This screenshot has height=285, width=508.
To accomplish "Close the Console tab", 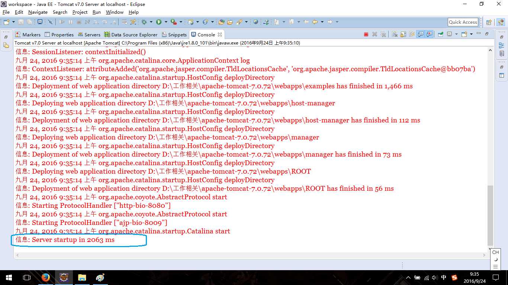I will (x=220, y=34).
